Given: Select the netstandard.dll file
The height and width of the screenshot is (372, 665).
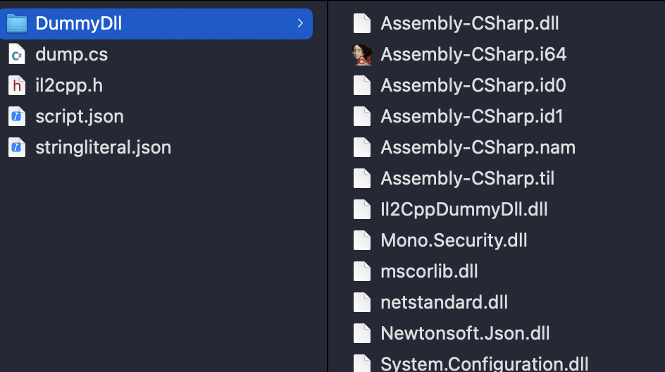Looking at the screenshot, I should tap(444, 302).
